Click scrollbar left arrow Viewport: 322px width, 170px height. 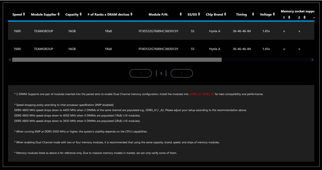point(10,60)
